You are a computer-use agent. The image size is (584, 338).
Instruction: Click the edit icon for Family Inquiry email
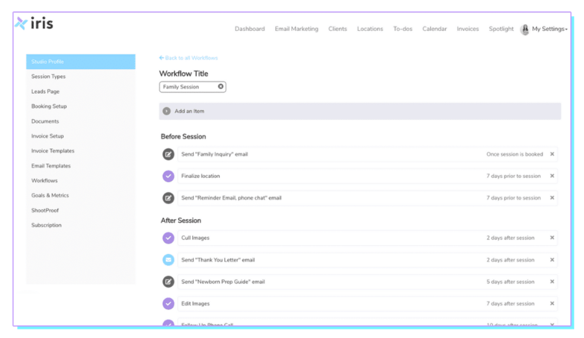[168, 154]
